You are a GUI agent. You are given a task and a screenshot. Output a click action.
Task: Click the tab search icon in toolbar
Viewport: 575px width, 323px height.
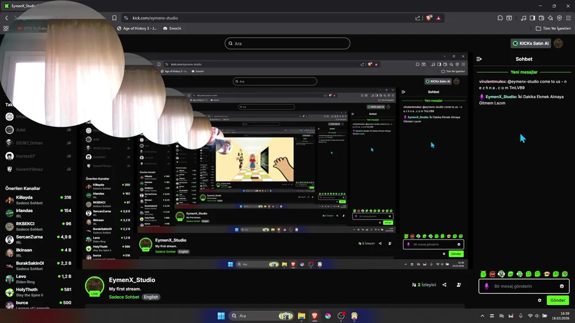tap(509, 18)
